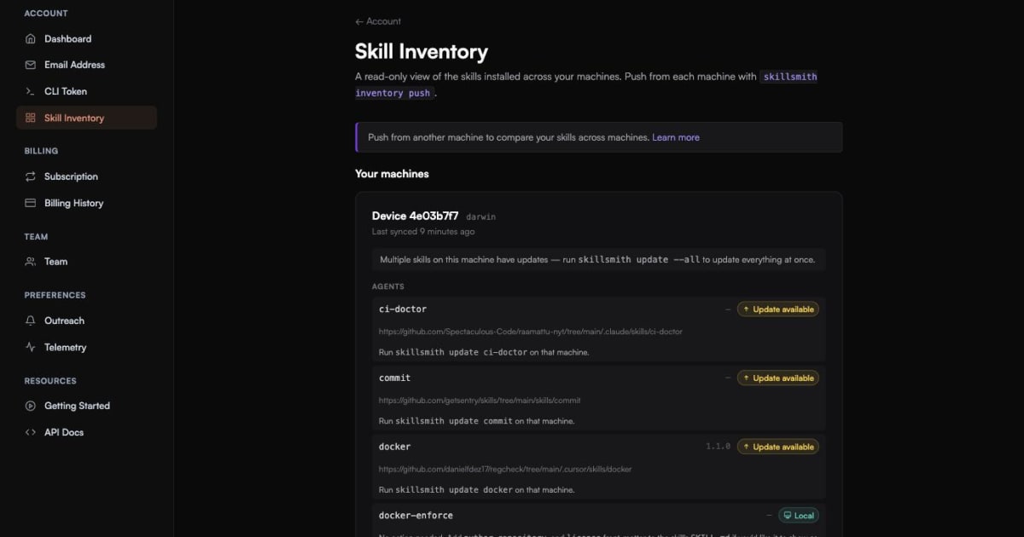Screen dimensions: 1024x537
Task: Click the Telemetry pulse icon
Action: [31, 347]
